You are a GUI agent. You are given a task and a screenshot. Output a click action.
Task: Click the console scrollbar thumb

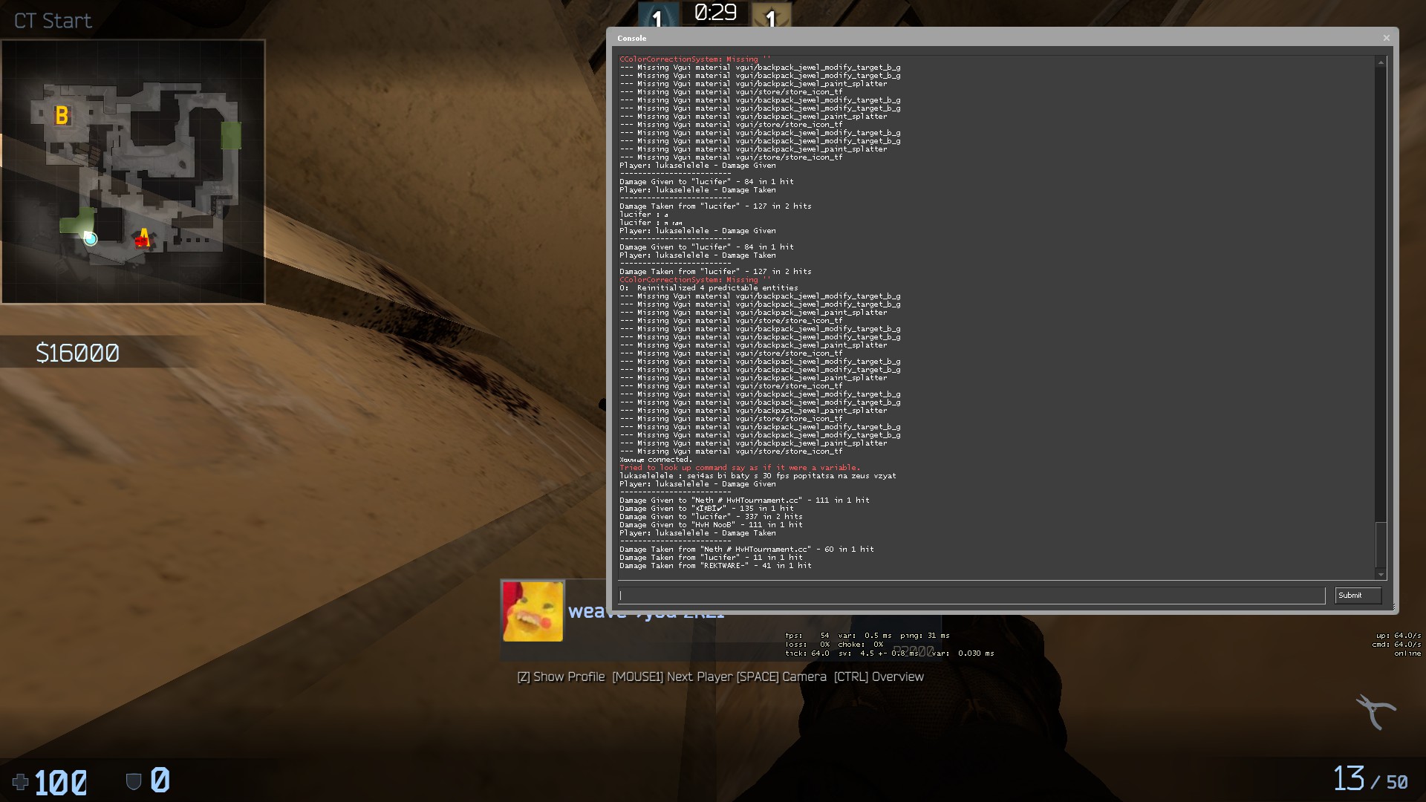pos(1381,544)
